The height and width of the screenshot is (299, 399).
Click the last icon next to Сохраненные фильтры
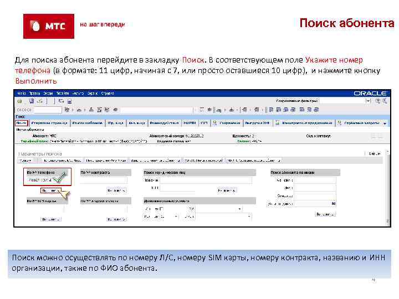click(385, 101)
